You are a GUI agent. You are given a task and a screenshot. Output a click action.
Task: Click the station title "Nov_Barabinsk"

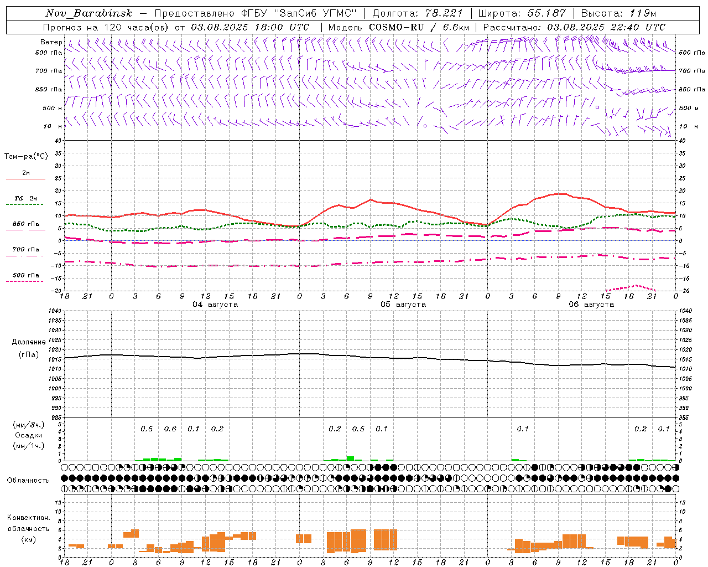coord(88,13)
